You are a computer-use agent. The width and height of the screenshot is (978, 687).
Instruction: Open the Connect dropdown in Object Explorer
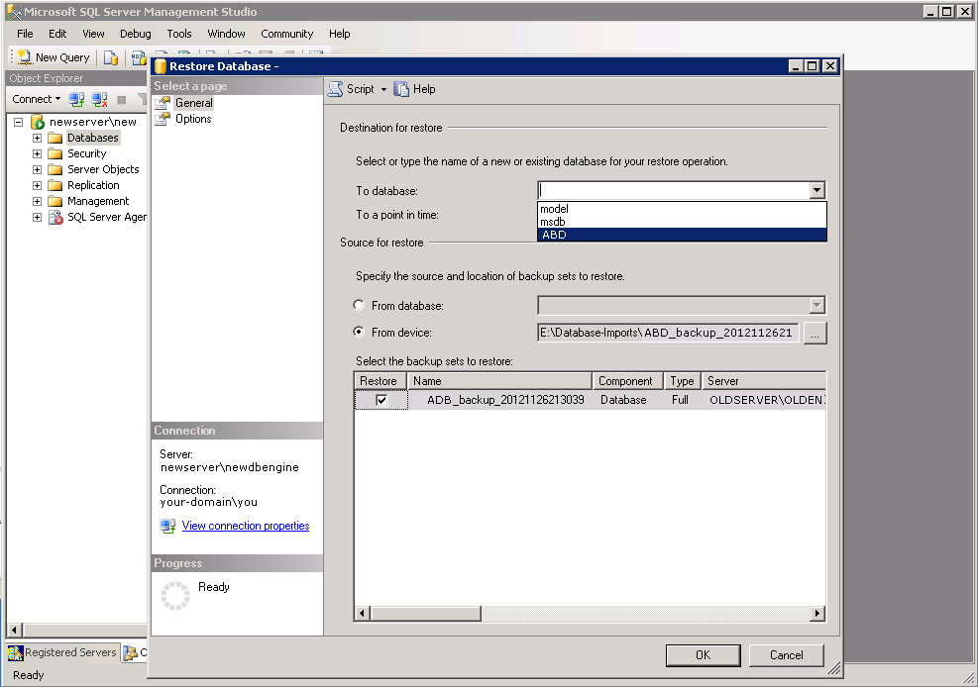pyautogui.click(x=37, y=99)
